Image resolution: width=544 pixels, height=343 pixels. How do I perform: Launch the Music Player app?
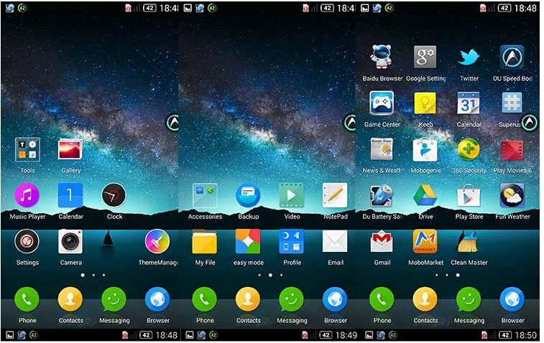[x=27, y=195]
